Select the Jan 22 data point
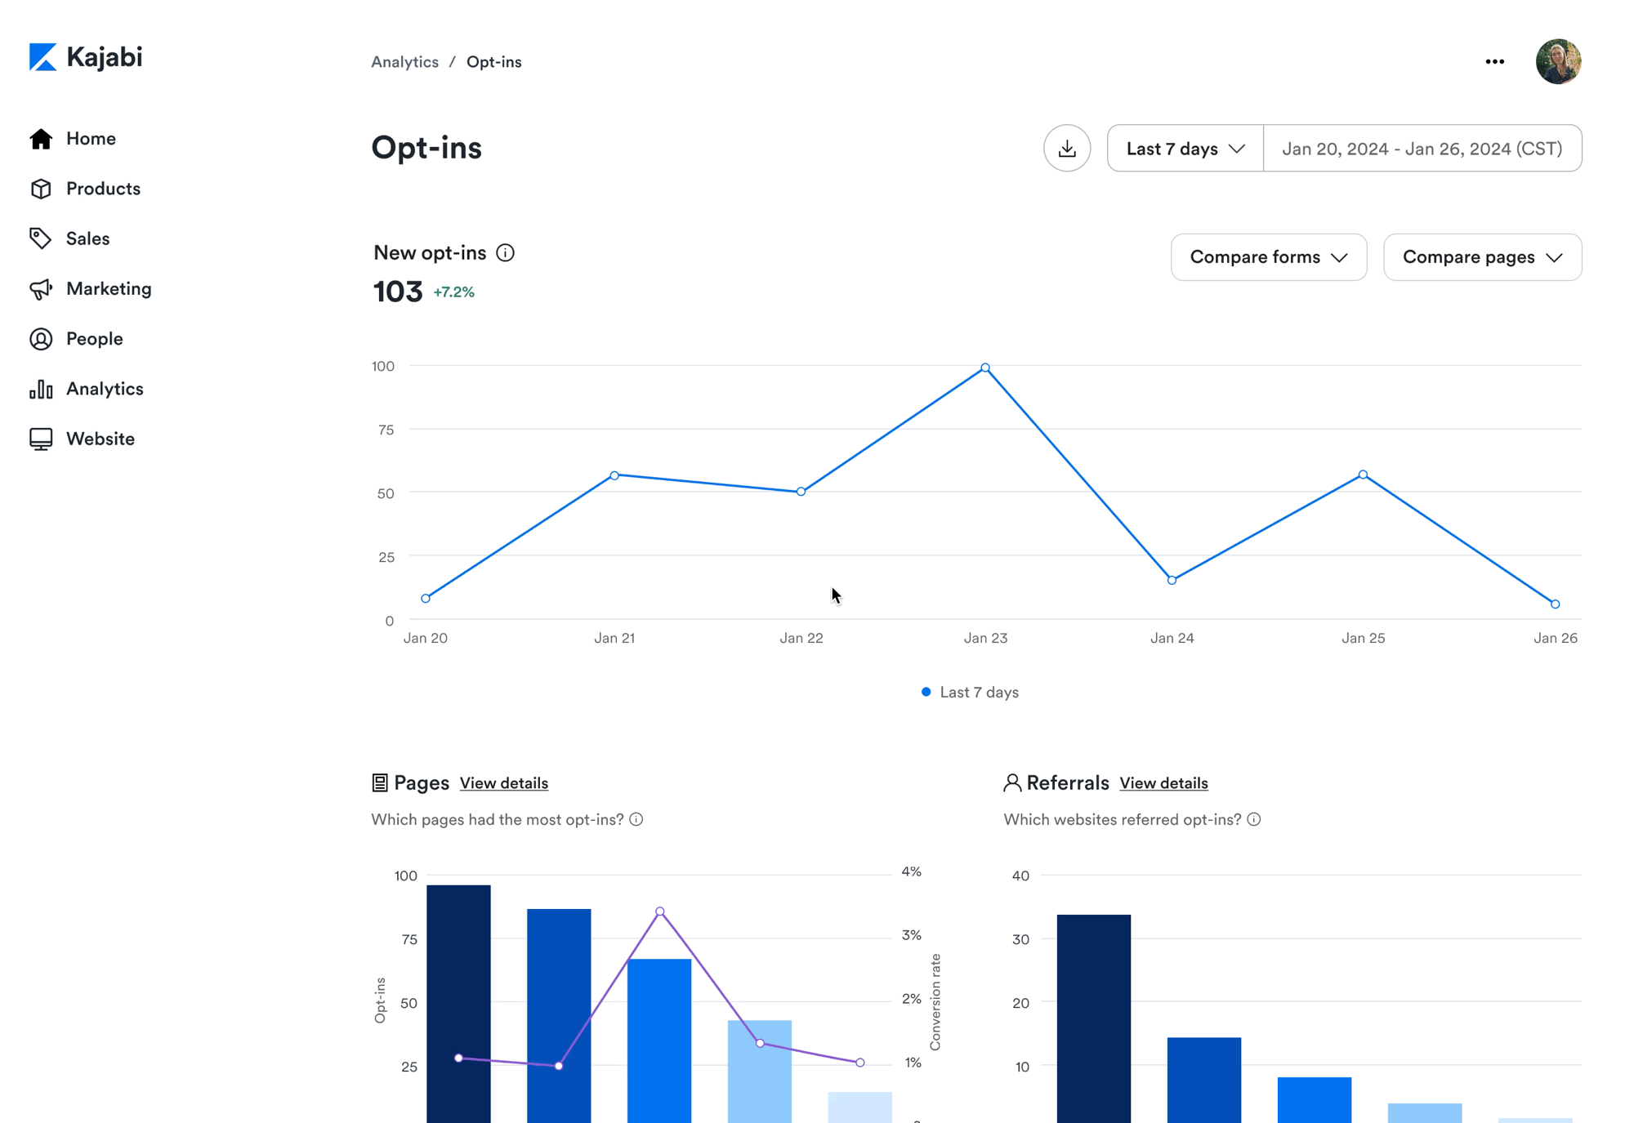The image size is (1634, 1123). tap(801, 492)
